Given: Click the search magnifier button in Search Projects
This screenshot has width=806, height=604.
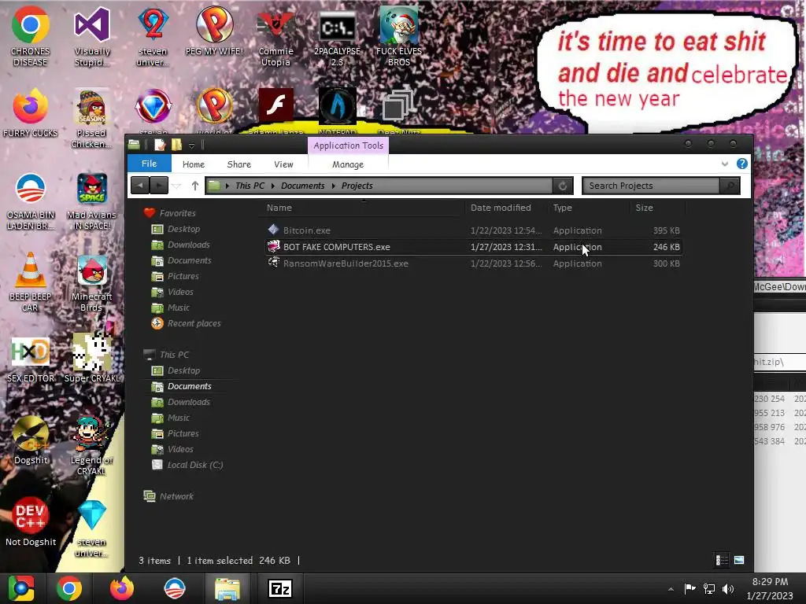Looking at the screenshot, I should click(730, 186).
